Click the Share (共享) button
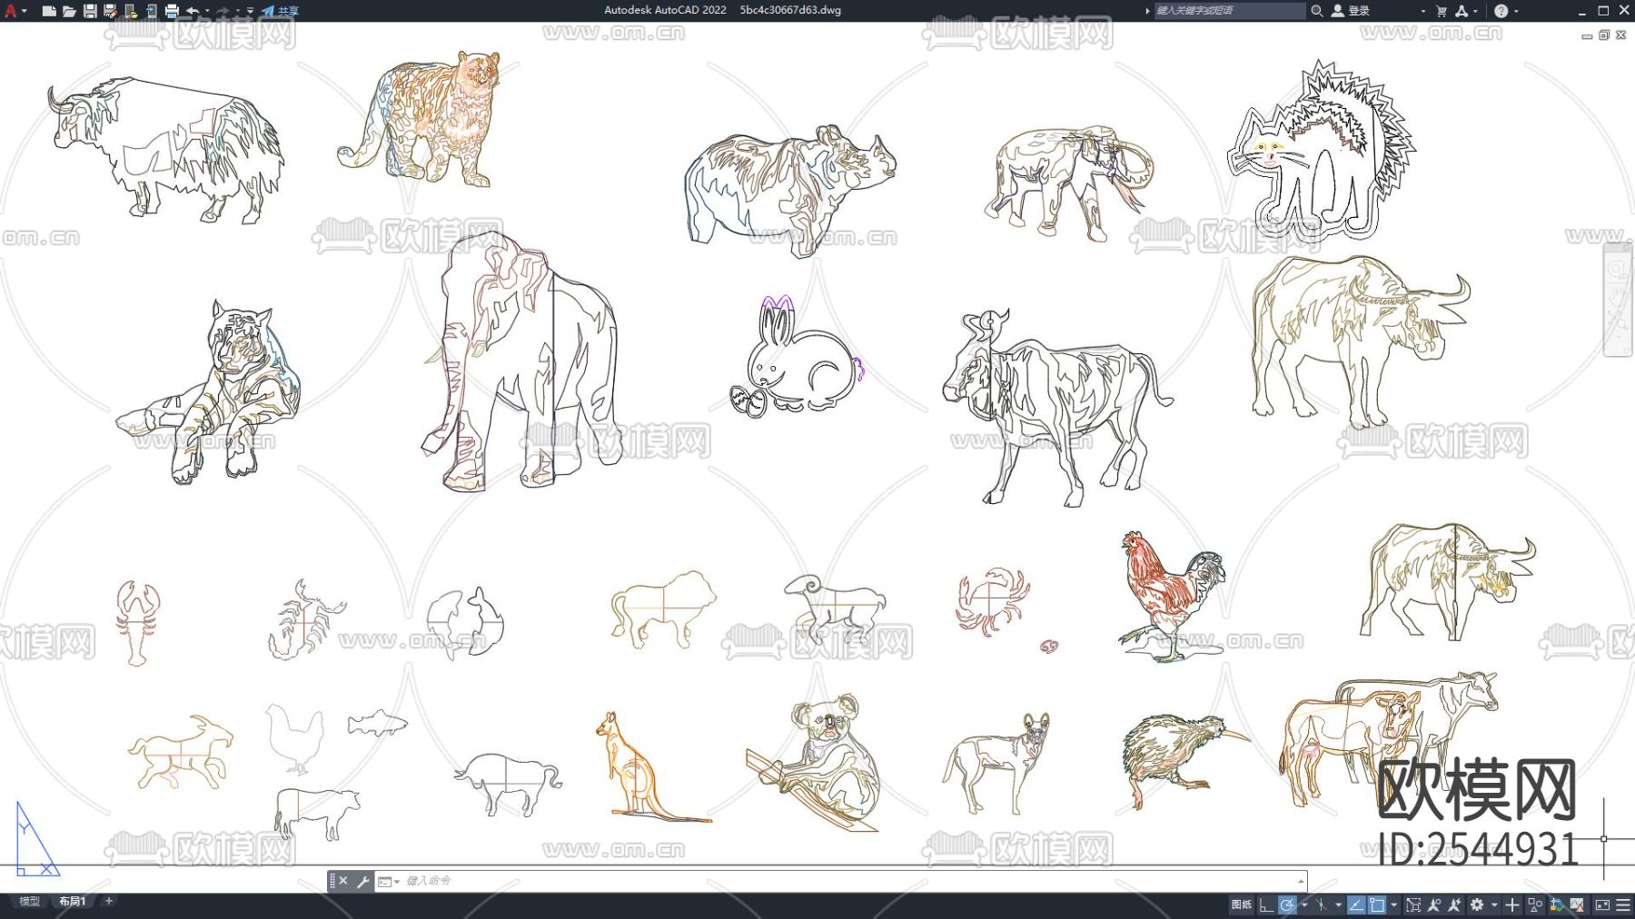 (280, 11)
